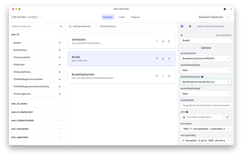
Task: Open the three-dot menu in title bar
Action: tap(231, 9)
